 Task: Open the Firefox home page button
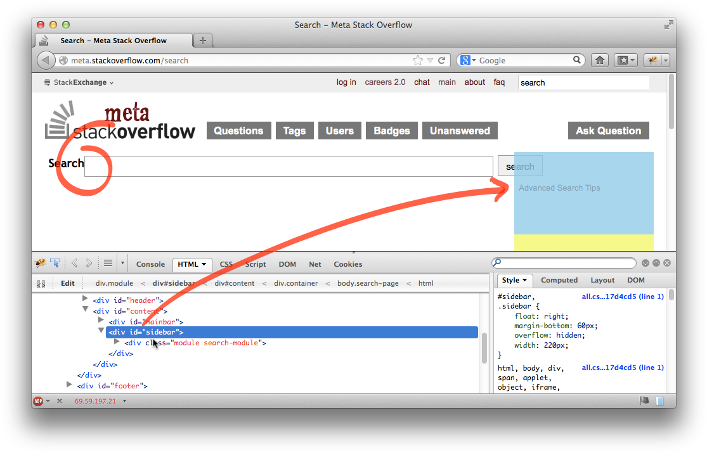pos(600,60)
